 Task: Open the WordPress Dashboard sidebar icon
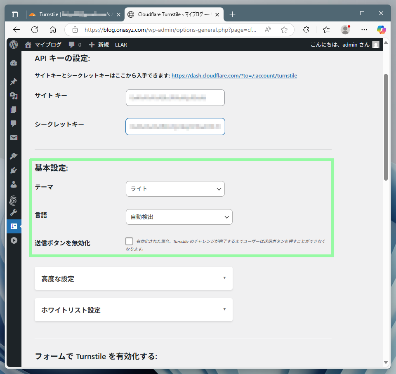(x=14, y=63)
